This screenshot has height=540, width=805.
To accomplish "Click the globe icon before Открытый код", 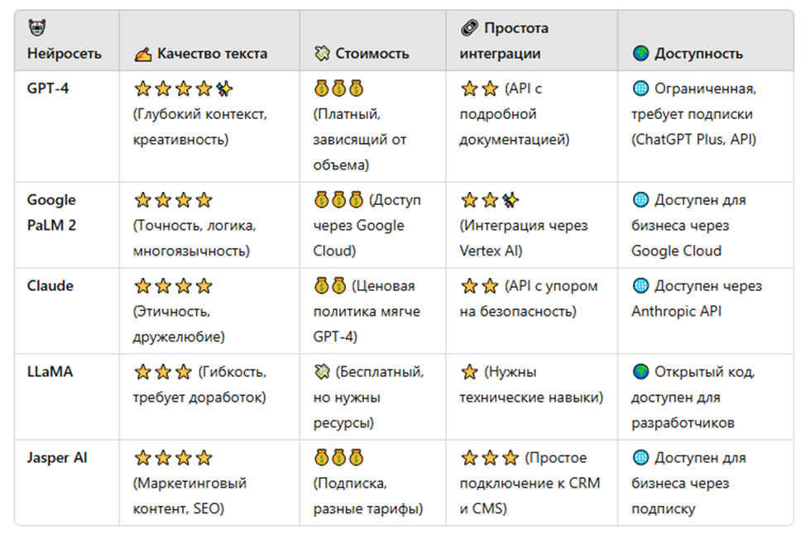I will coord(640,373).
